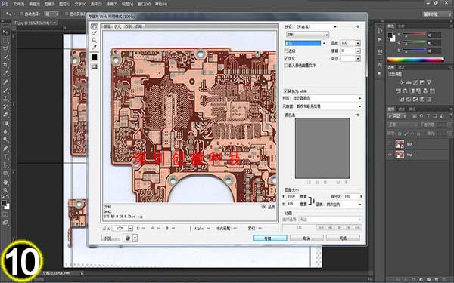Click the browser preview globe icon

128,238
